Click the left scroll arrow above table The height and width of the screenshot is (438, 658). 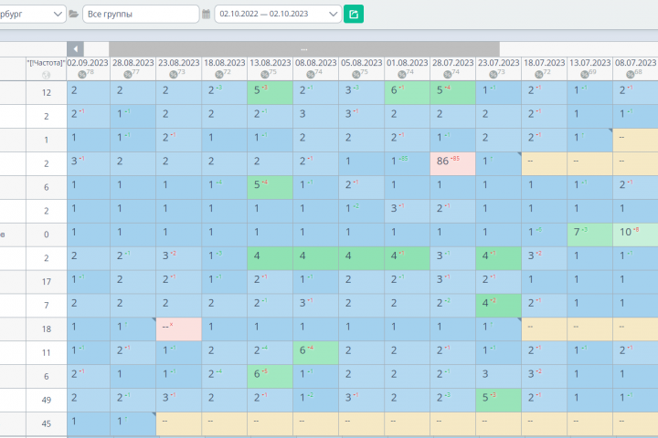pos(76,49)
